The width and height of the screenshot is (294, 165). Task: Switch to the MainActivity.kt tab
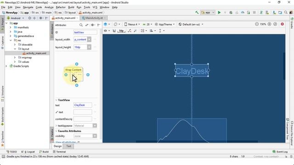pyautogui.click(x=94, y=18)
